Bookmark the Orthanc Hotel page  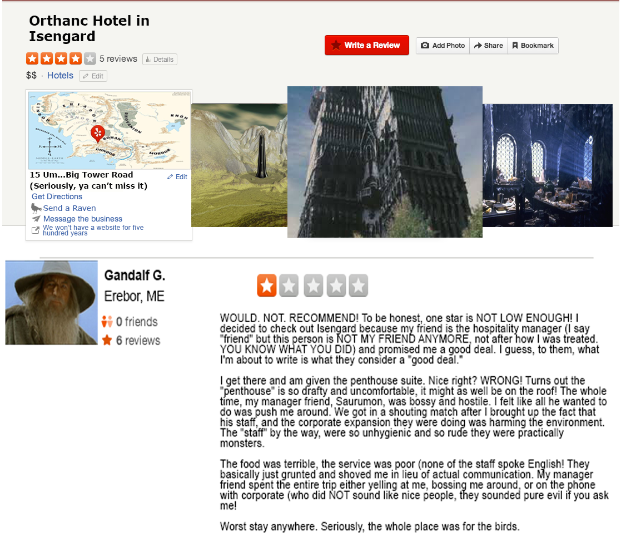(533, 46)
